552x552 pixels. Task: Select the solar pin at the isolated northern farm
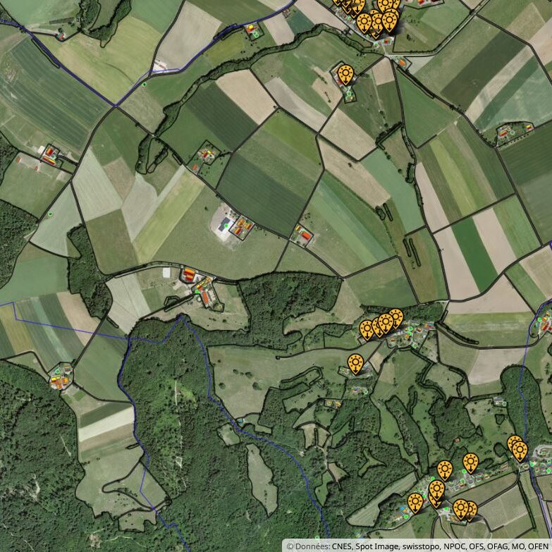pos(346,75)
